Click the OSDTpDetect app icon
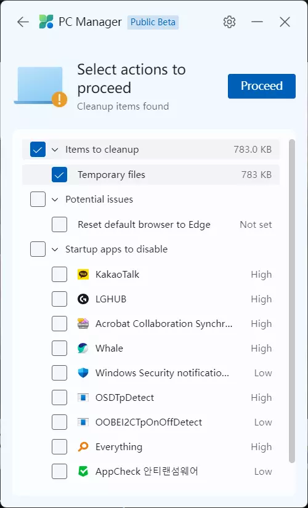 point(83,398)
